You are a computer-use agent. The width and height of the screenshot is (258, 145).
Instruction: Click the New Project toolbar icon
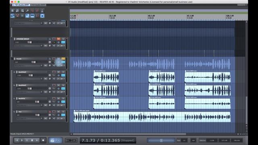tap(12, 11)
